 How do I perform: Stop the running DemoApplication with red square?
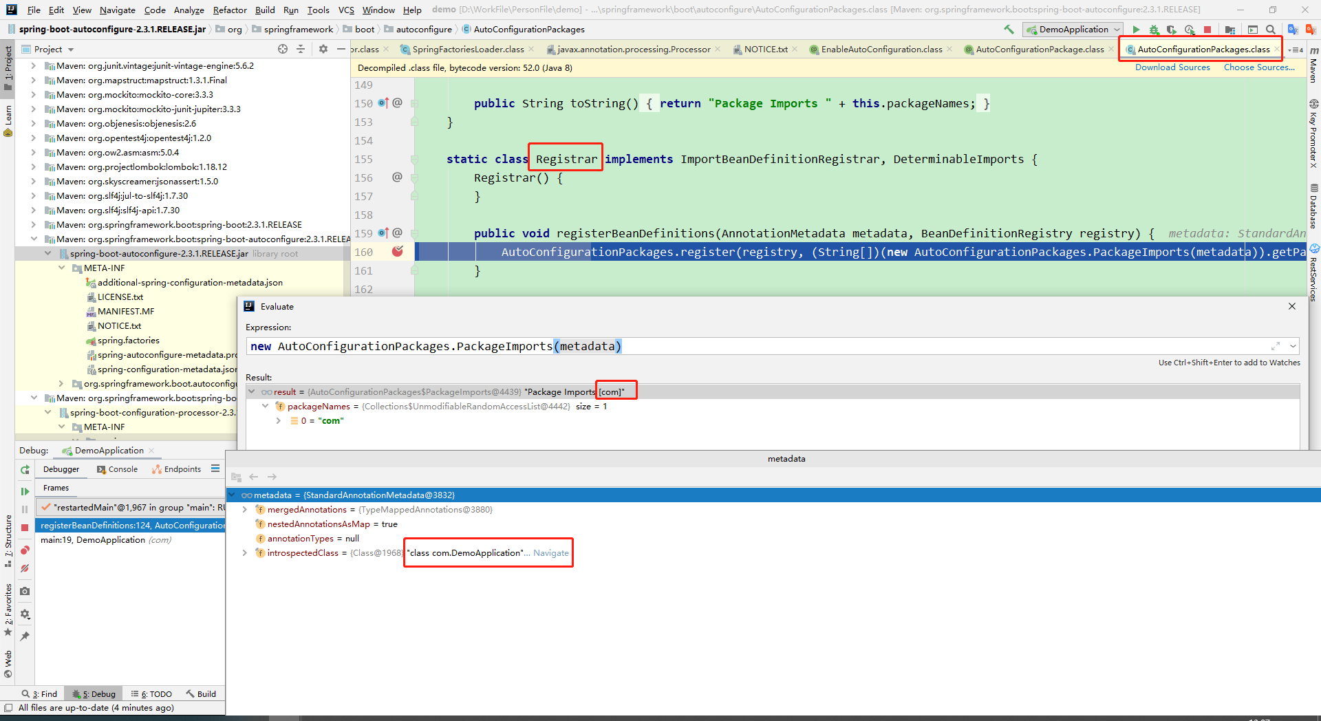click(1207, 30)
